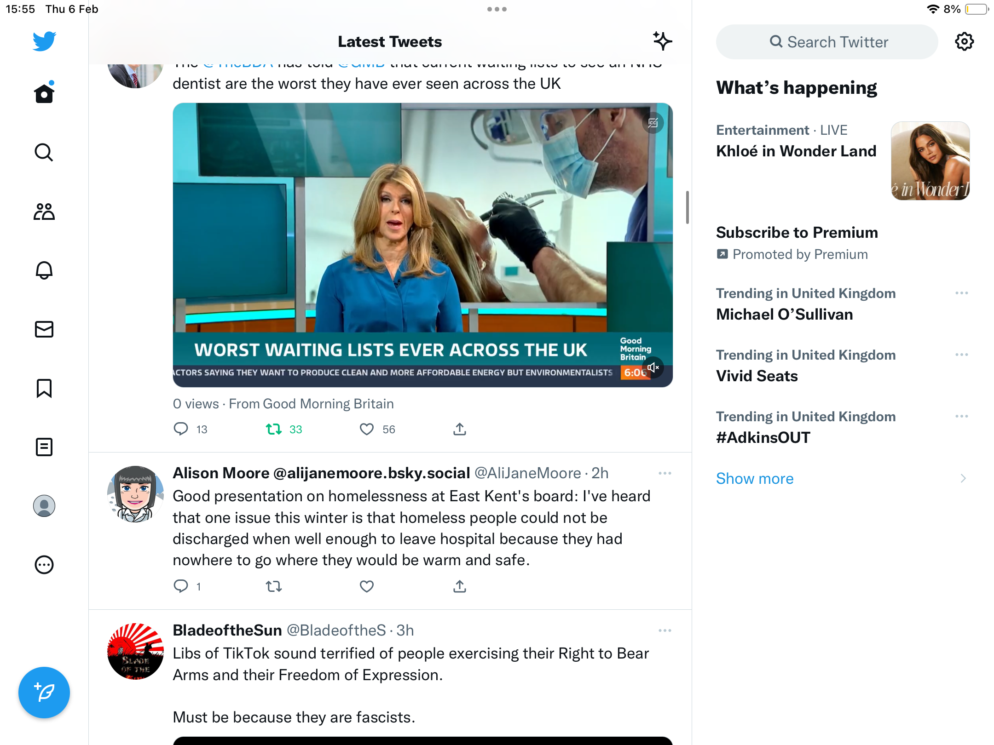Tap the multitasking three dots at top
This screenshot has width=994, height=745.
click(x=497, y=9)
